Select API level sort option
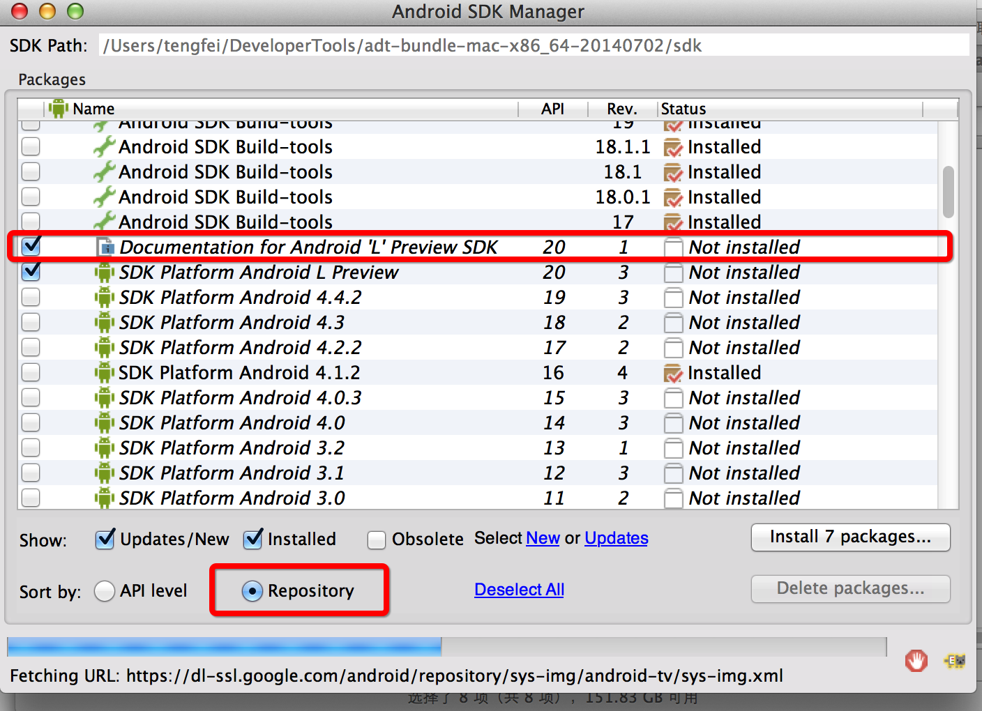Image resolution: width=982 pixels, height=711 pixels. (x=105, y=591)
